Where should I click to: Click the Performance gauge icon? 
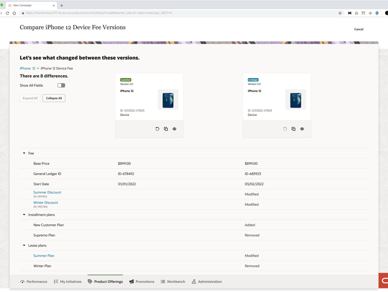[x=23, y=281]
